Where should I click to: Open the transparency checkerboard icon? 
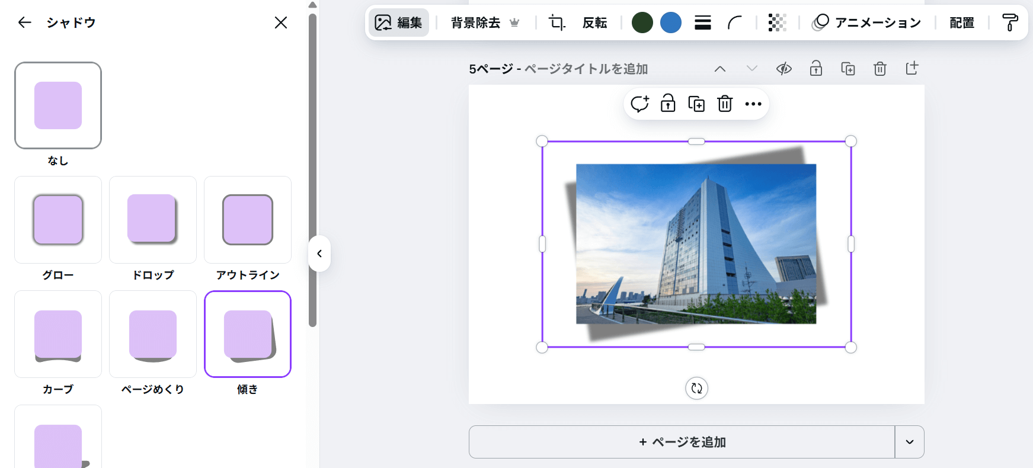777,23
